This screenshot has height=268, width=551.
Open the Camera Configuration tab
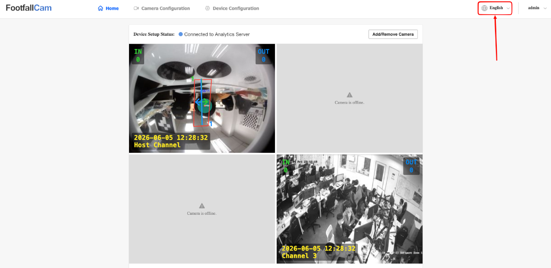(162, 8)
